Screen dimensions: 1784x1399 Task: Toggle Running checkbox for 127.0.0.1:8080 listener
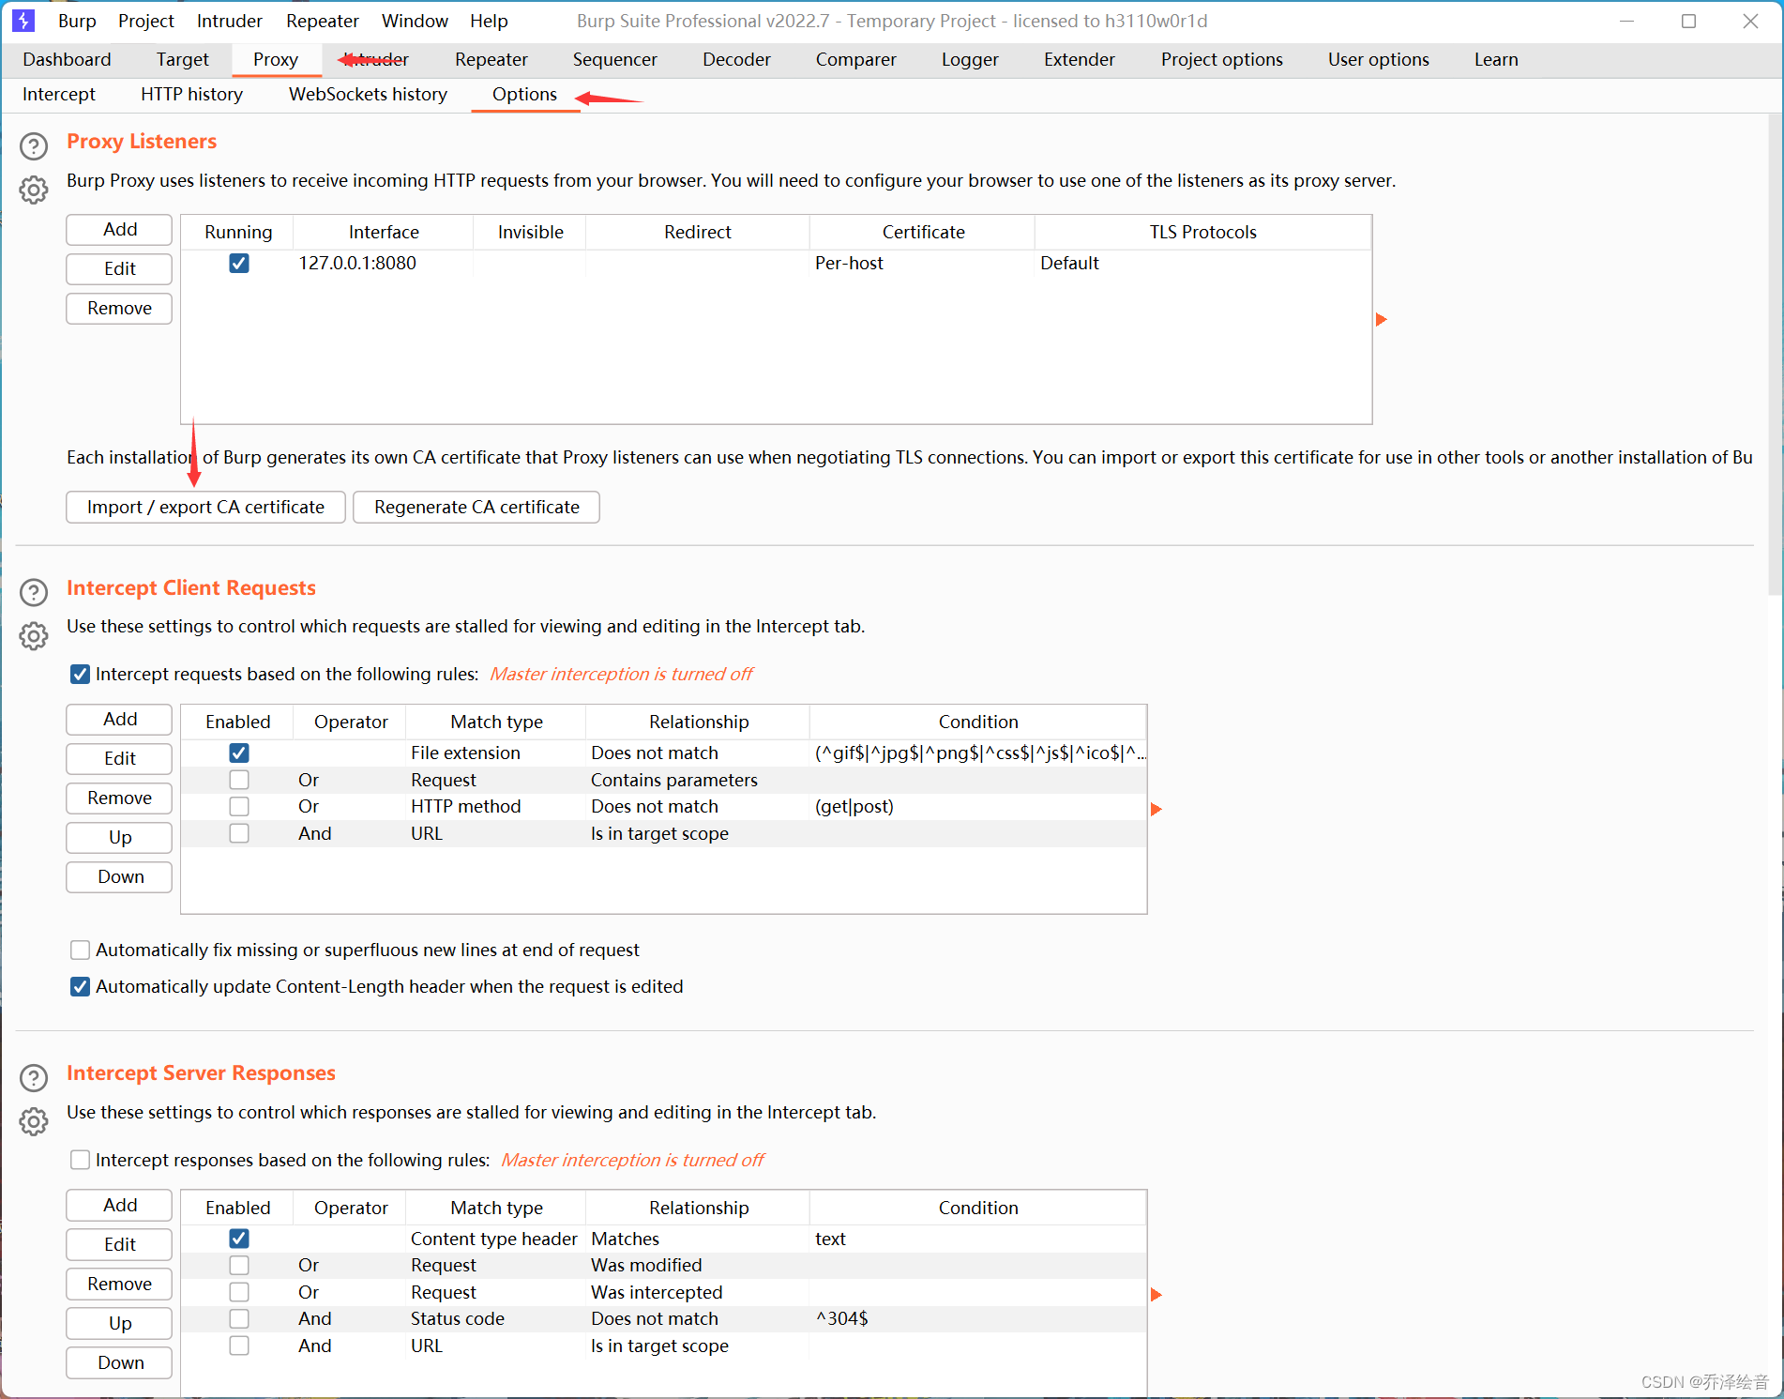pos(238,264)
